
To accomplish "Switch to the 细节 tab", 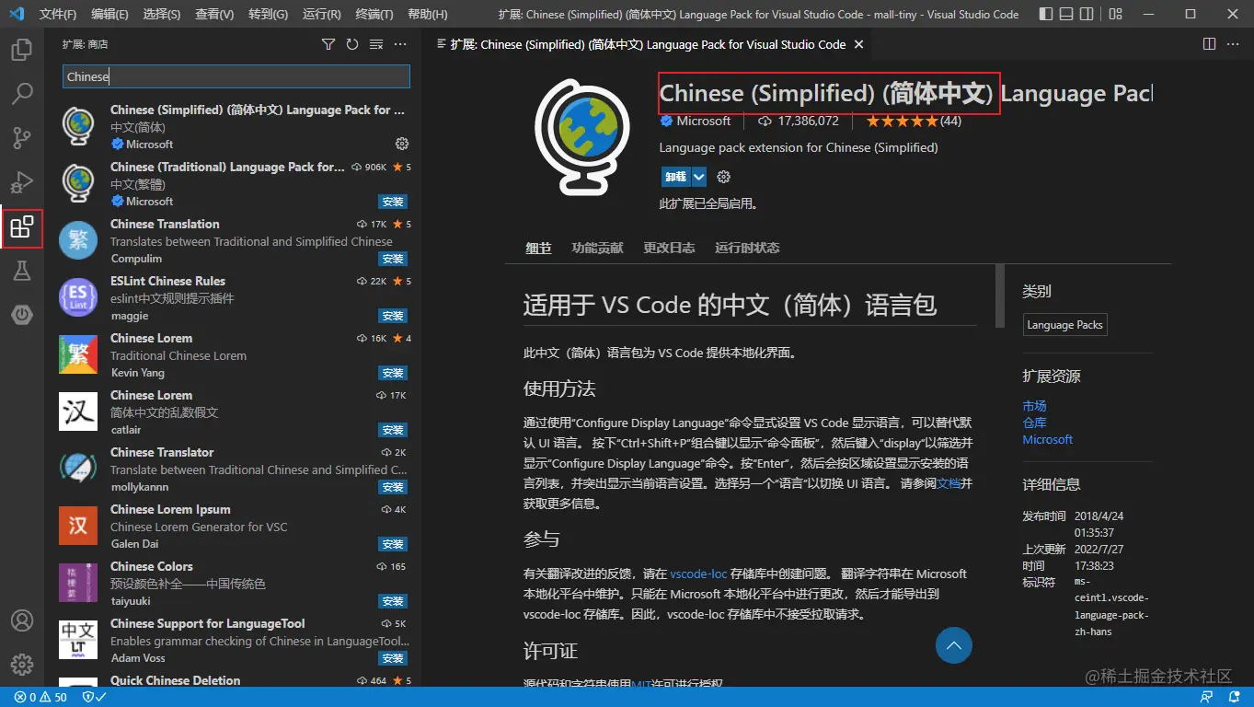I will point(538,248).
